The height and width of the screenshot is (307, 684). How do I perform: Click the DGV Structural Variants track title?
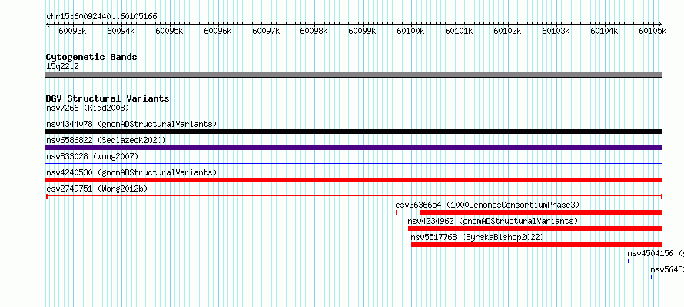click(108, 98)
